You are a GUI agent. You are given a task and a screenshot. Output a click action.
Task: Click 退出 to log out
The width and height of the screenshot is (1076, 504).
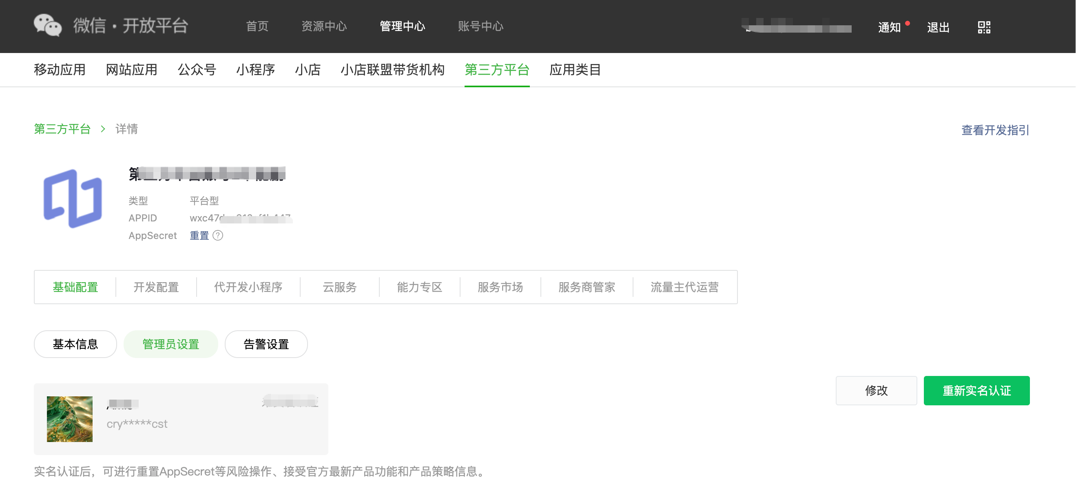coord(938,27)
